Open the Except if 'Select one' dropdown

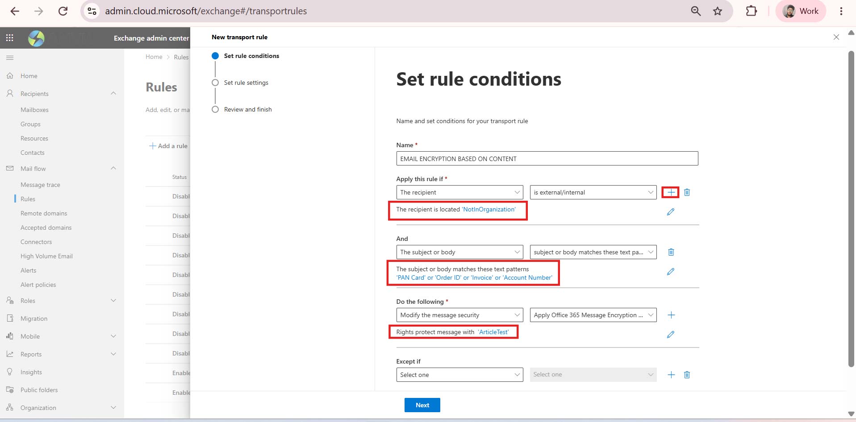point(459,375)
